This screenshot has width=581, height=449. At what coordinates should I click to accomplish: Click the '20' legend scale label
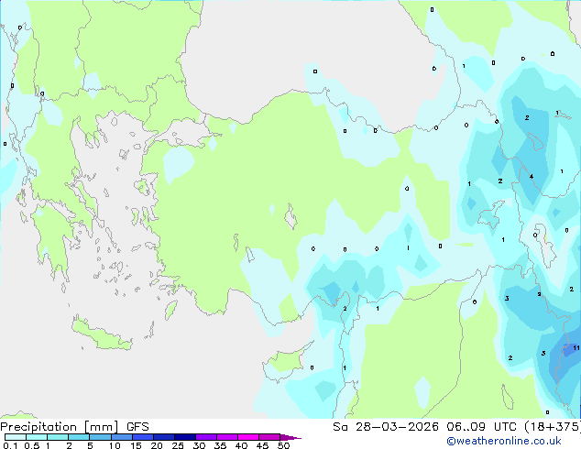coord(157,445)
